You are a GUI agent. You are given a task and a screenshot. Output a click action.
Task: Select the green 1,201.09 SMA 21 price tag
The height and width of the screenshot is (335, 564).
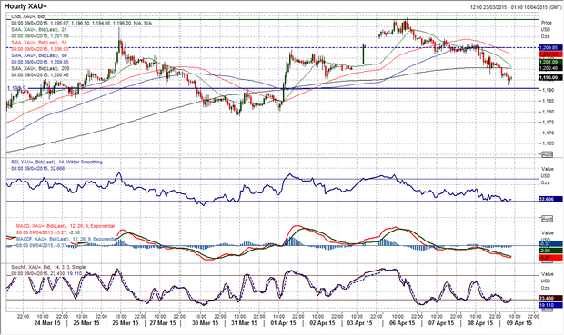(x=550, y=62)
